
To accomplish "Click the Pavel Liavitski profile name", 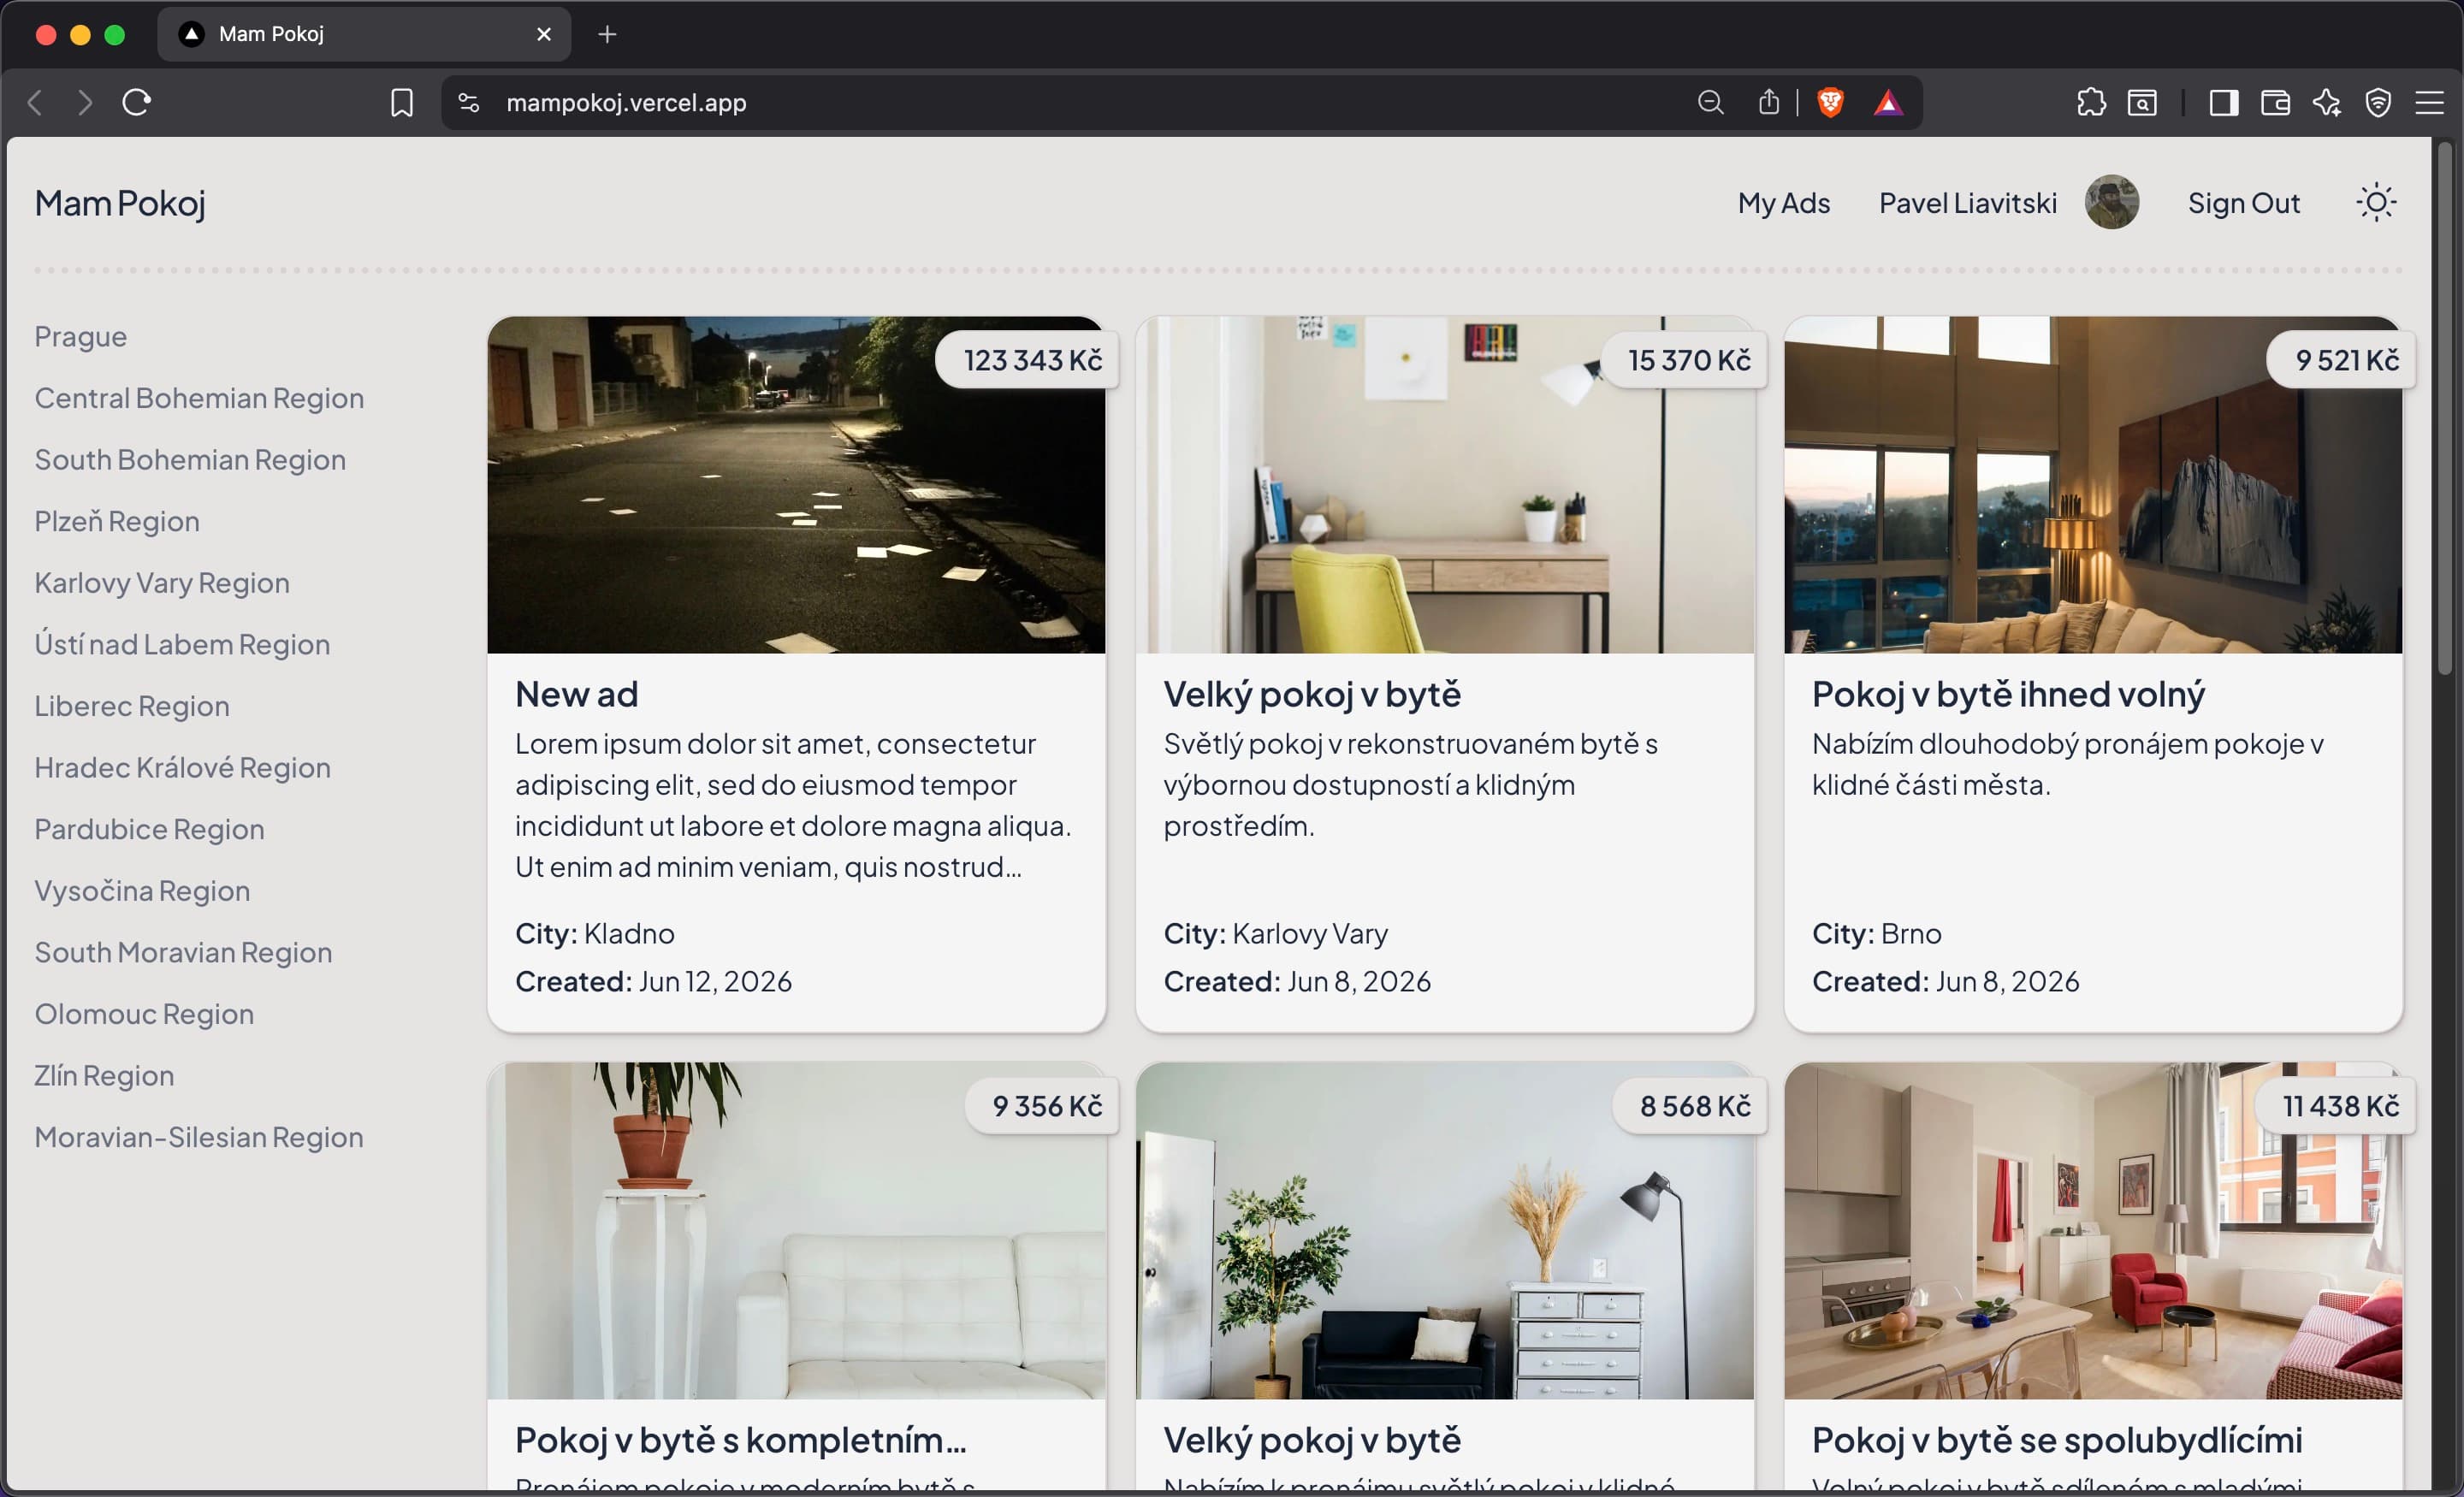I will tap(1968, 203).
